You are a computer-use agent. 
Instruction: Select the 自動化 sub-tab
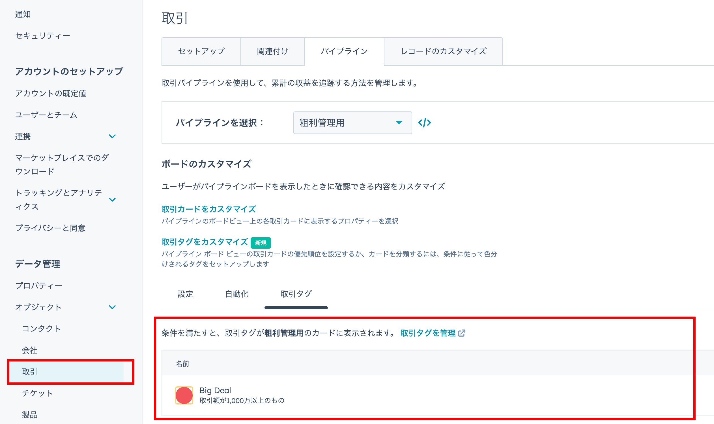click(236, 294)
